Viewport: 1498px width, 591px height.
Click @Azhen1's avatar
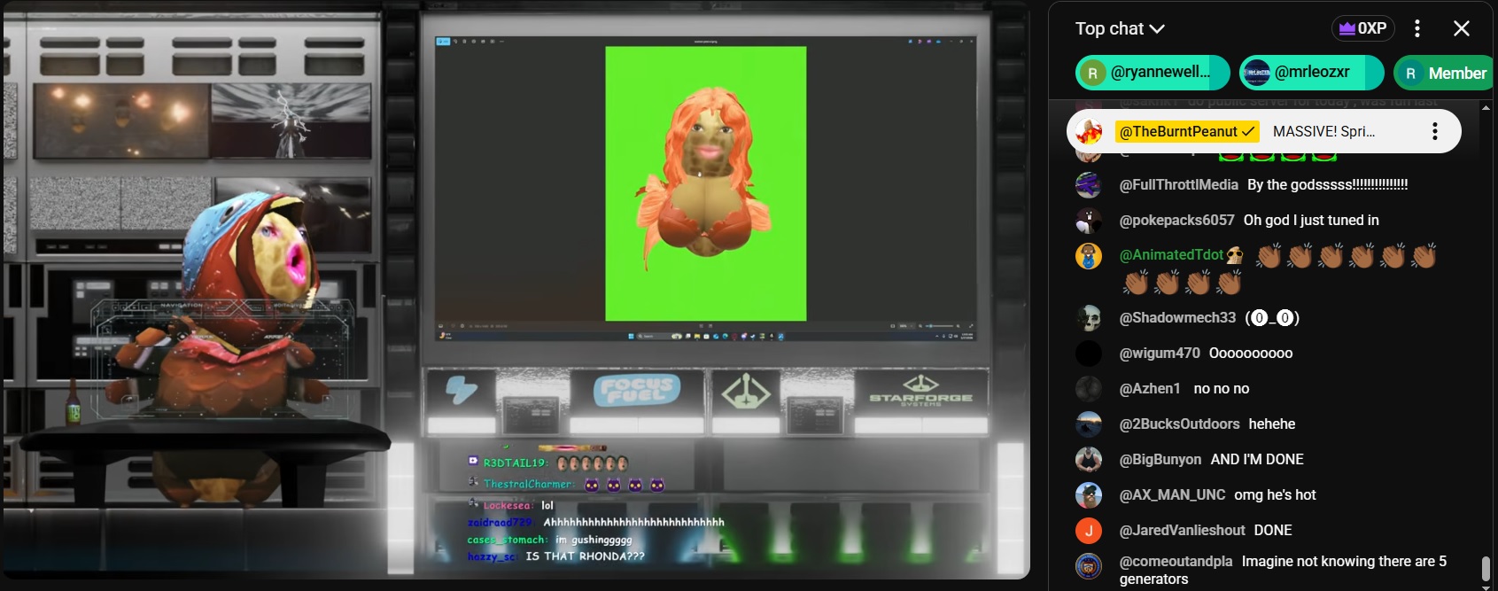[1089, 388]
